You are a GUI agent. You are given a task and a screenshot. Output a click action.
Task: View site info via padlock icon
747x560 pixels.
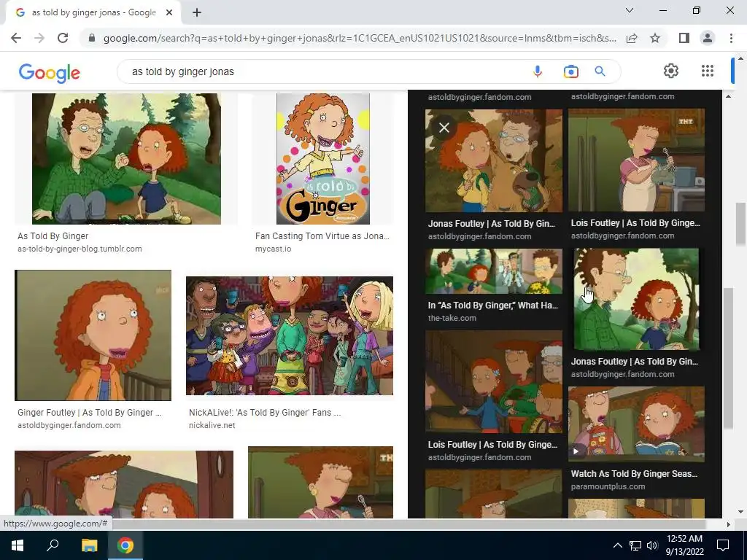point(92,38)
